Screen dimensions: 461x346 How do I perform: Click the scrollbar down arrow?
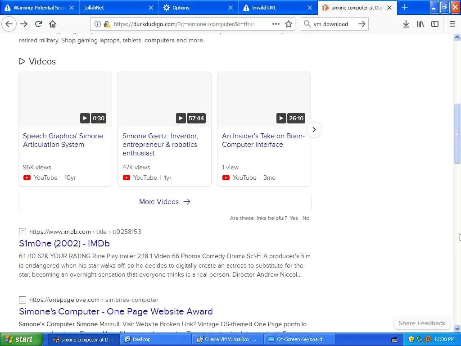pos(457,328)
